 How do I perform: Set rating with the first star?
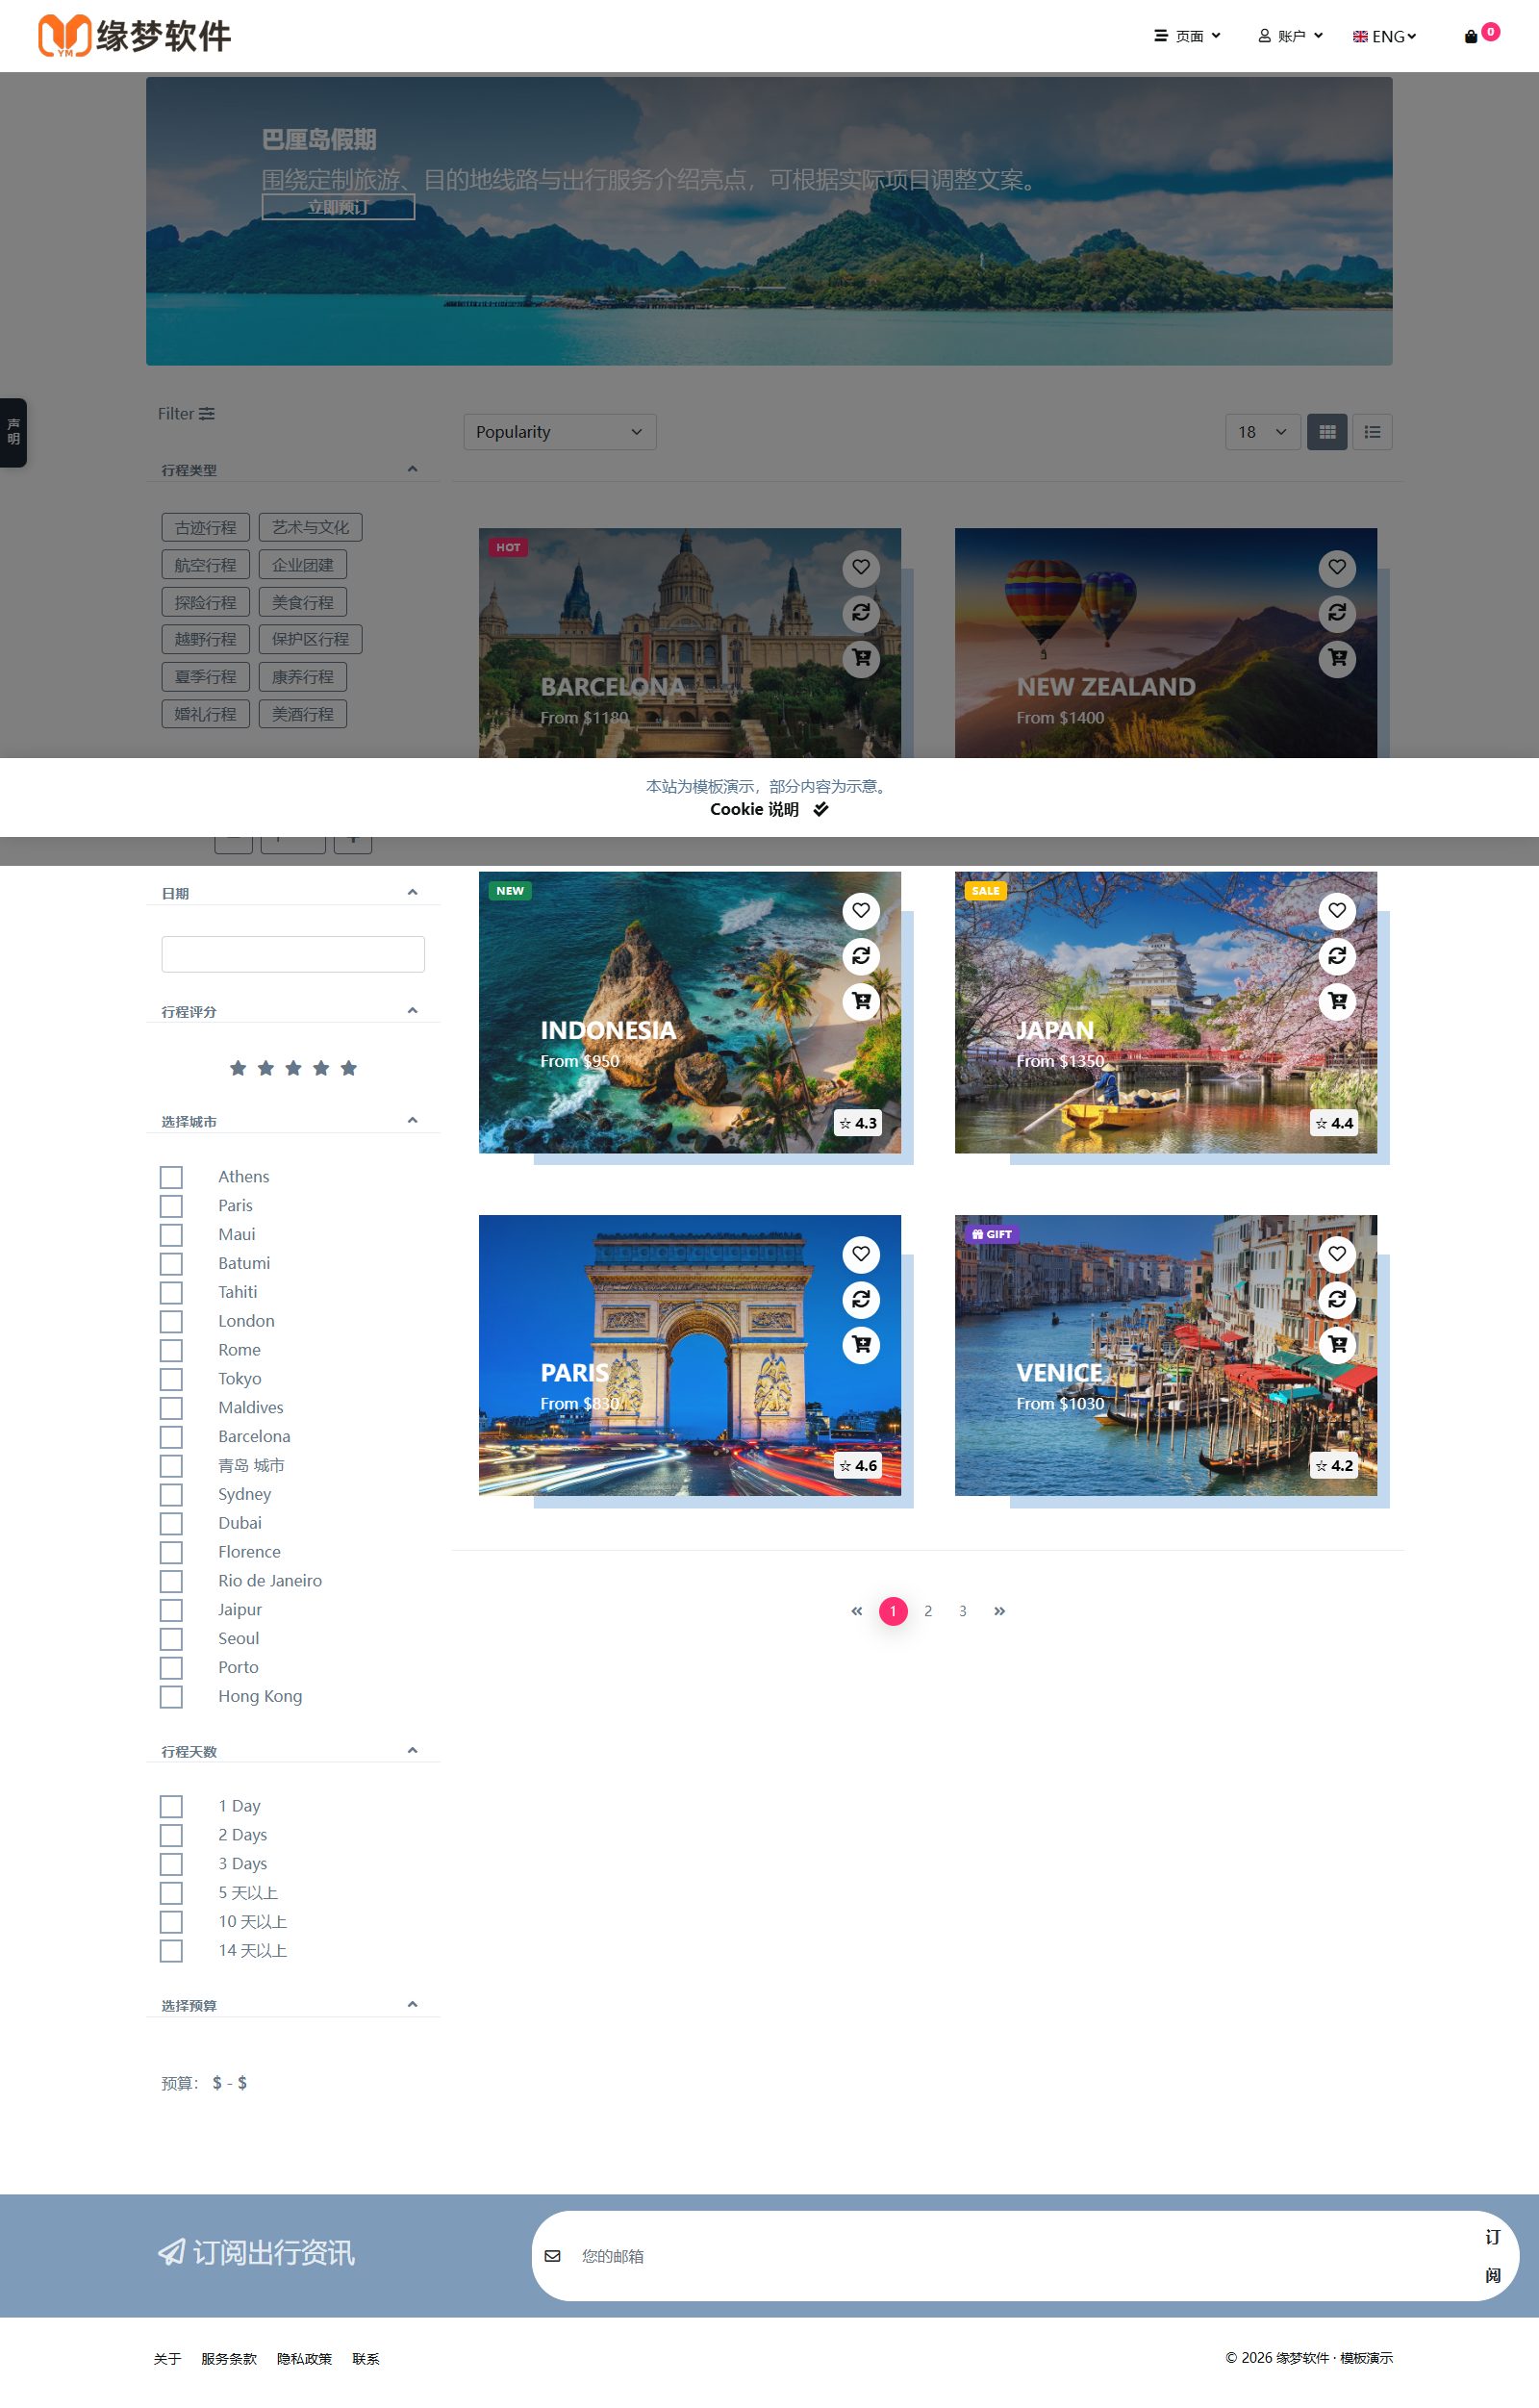pyautogui.click(x=238, y=1068)
